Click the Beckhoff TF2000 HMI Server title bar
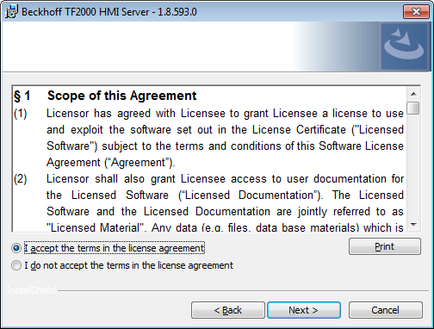Viewport: 434px width, 329px height. point(201,12)
